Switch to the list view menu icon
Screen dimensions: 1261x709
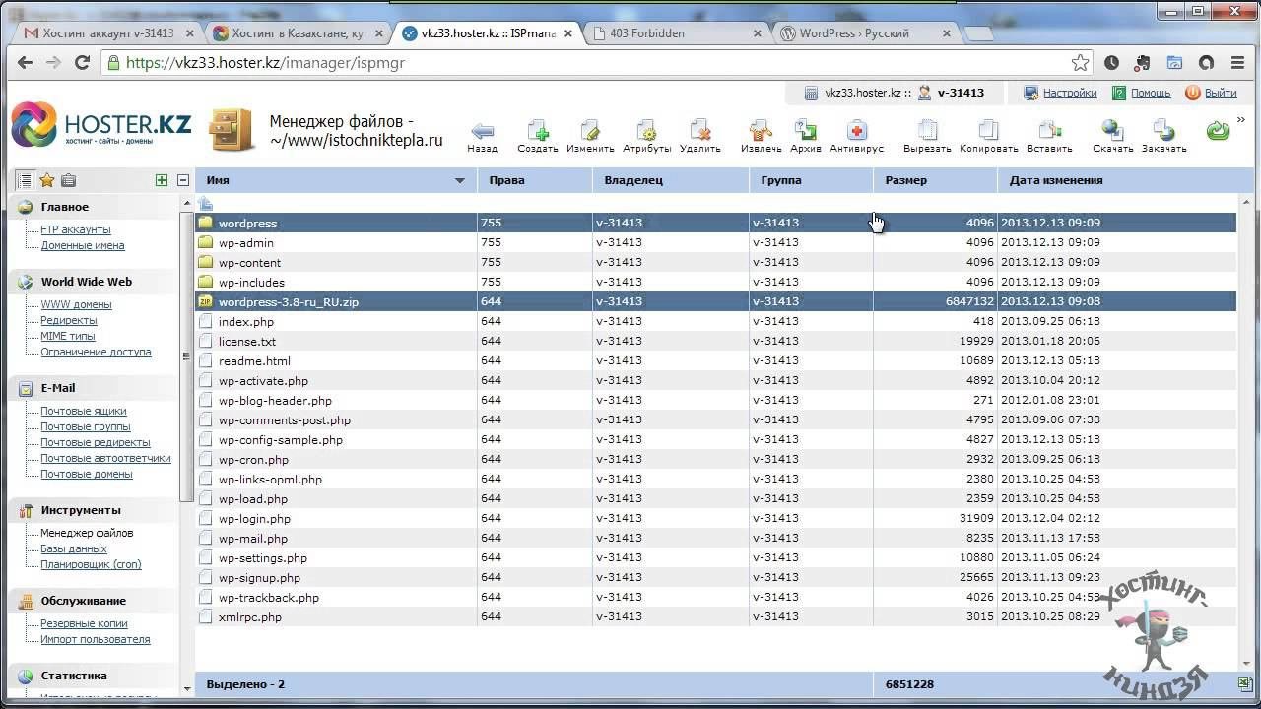25,180
